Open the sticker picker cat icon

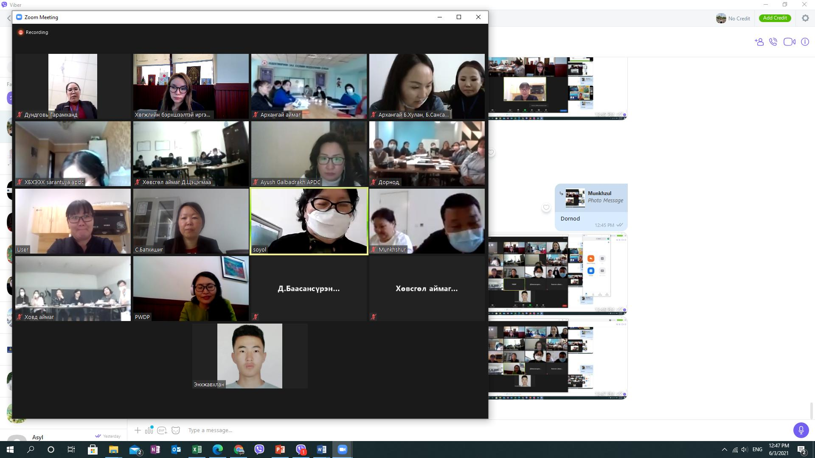coord(176,430)
